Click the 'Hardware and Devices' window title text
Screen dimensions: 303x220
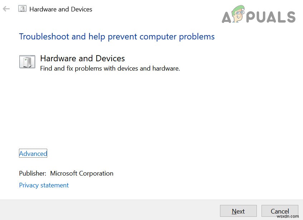tap(61, 9)
